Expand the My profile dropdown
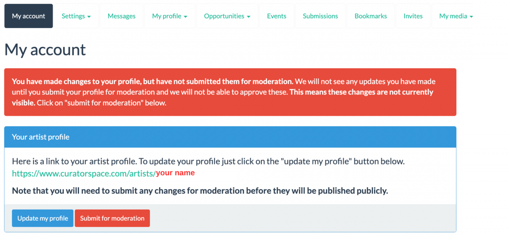This screenshot has width=509, height=236. (x=170, y=16)
